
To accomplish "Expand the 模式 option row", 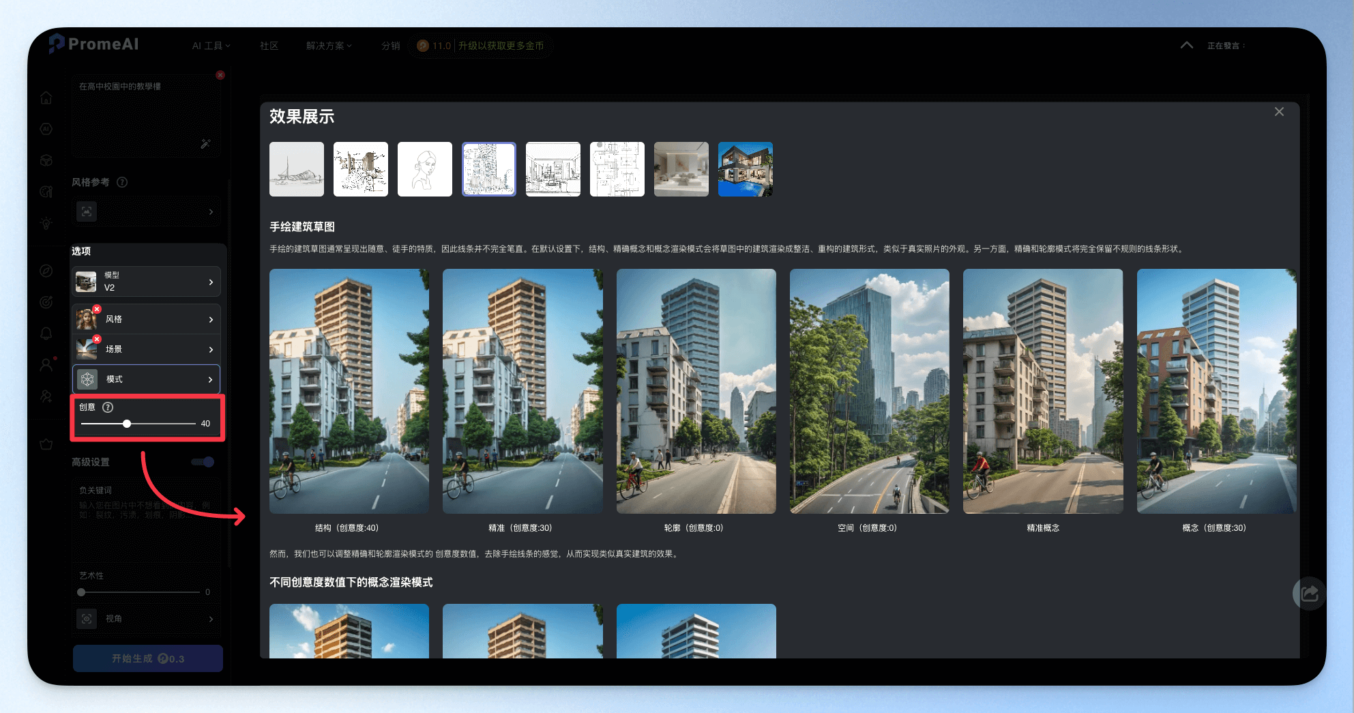I will pyautogui.click(x=147, y=379).
